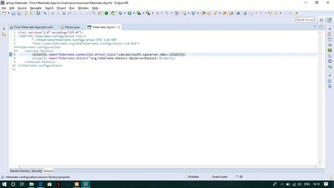The image size is (334, 188).
Task: Minimize the editor area icon
Action: click(315, 27)
